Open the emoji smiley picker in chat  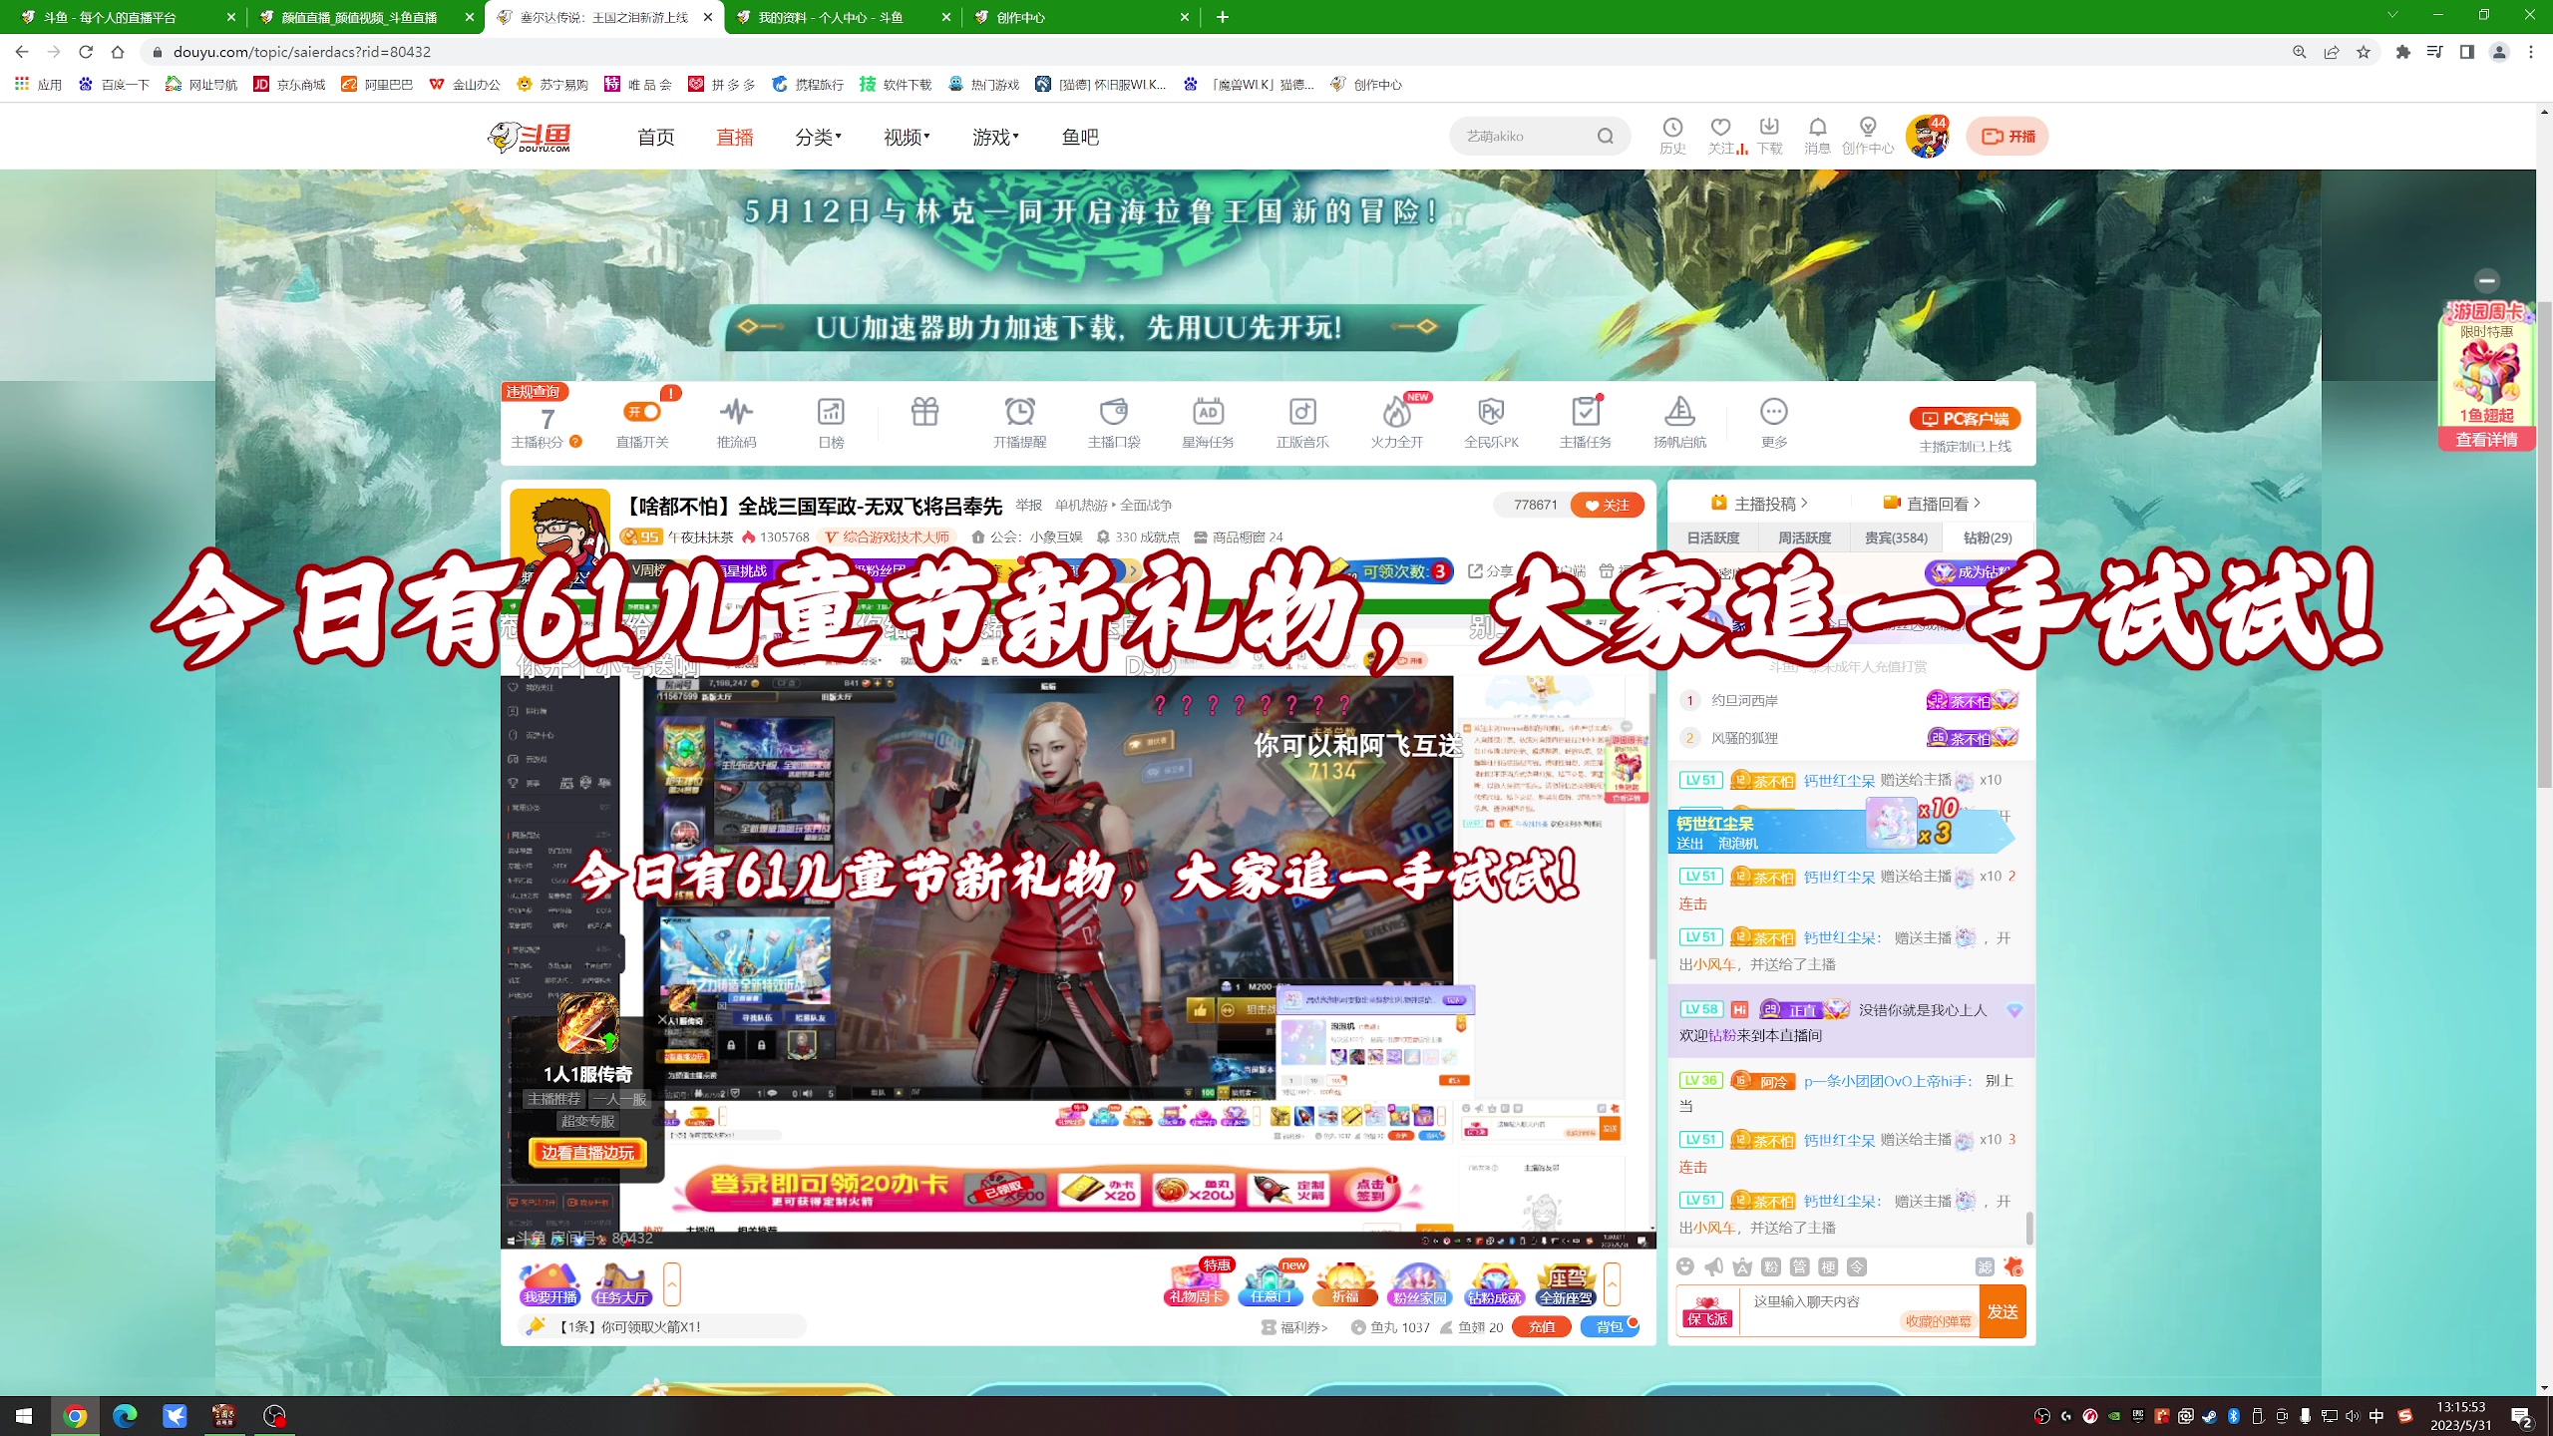pyautogui.click(x=1685, y=1266)
